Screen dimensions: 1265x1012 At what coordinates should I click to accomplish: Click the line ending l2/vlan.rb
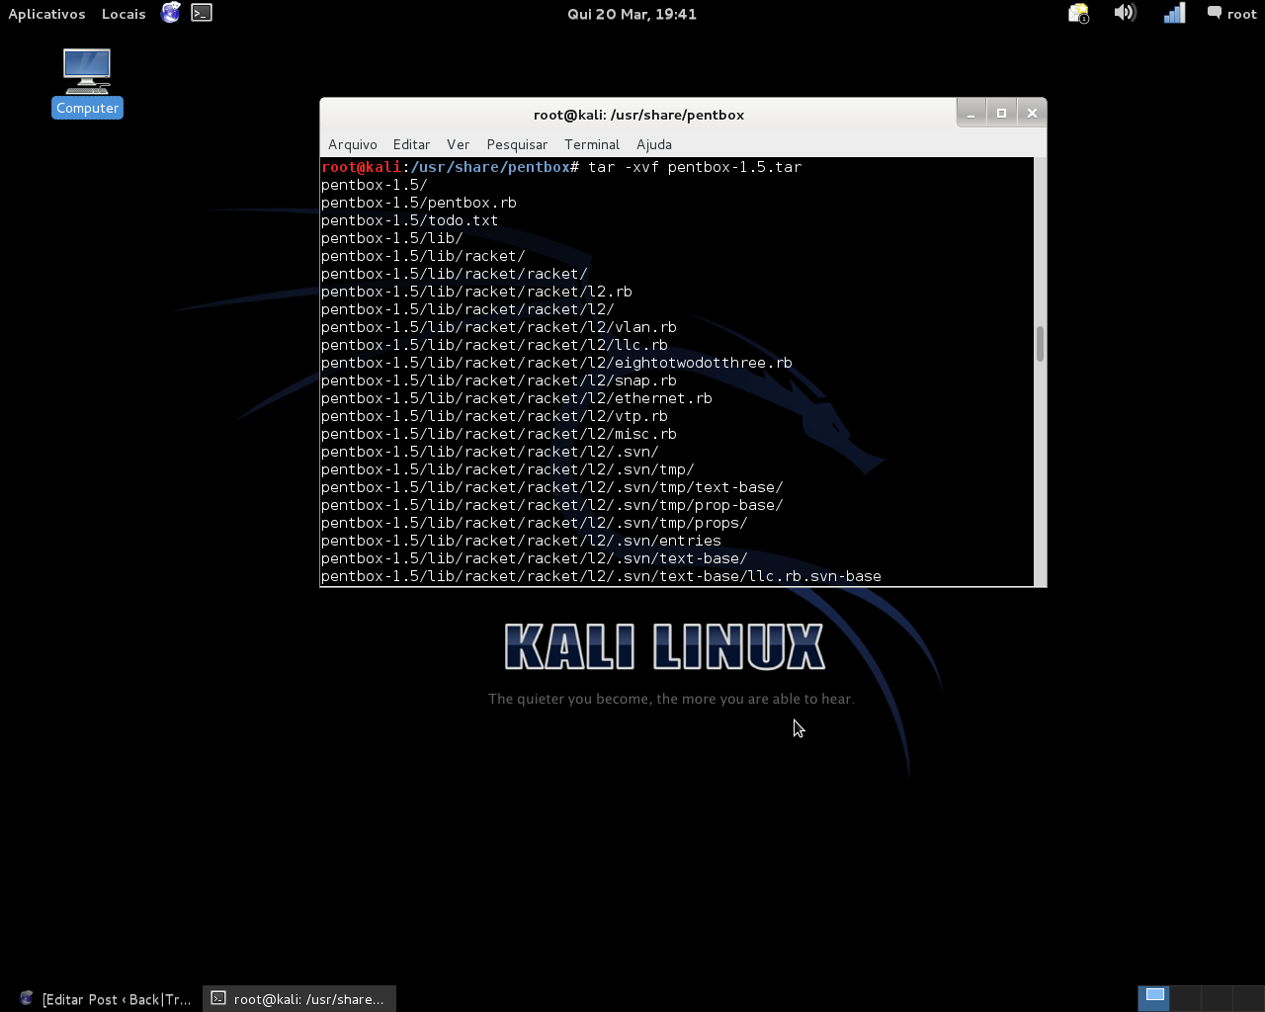pyautogui.click(x=499, y=327)
